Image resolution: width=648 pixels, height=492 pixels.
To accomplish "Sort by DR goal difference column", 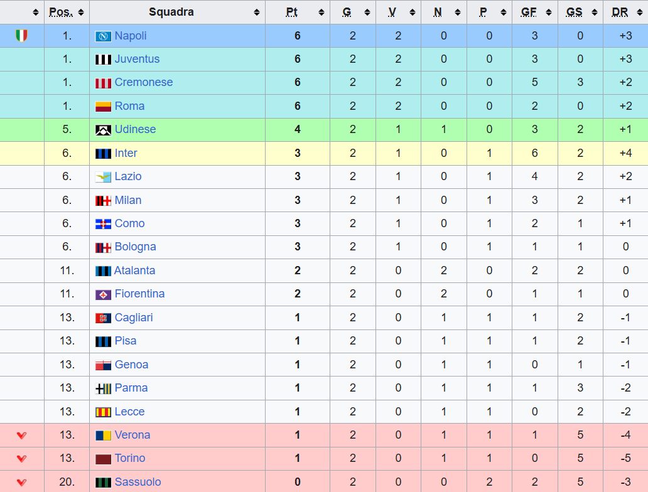I will click(x=620, y=12).
